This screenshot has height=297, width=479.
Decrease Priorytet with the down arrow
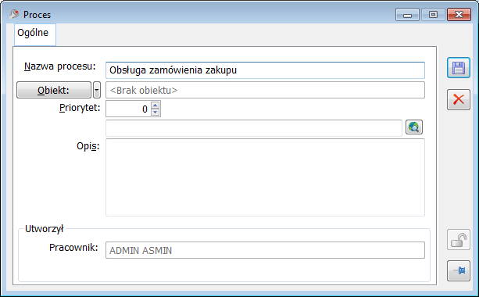coord(155,112)
